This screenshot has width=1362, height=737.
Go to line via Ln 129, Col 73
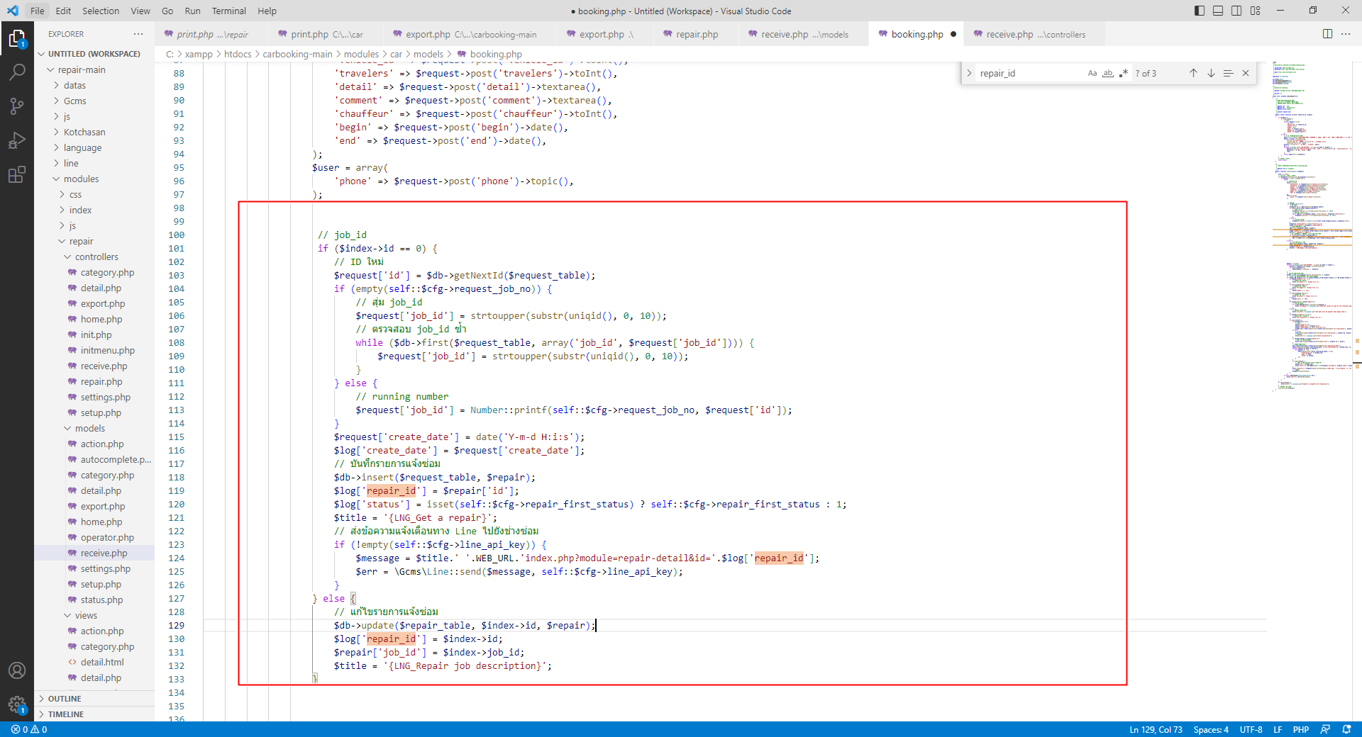pyautogui.click(x=1156, y=729)
